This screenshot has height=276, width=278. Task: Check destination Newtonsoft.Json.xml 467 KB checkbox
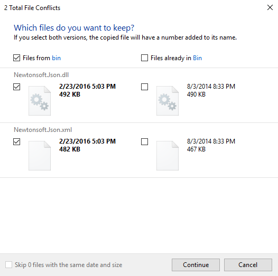coord(144,141)
